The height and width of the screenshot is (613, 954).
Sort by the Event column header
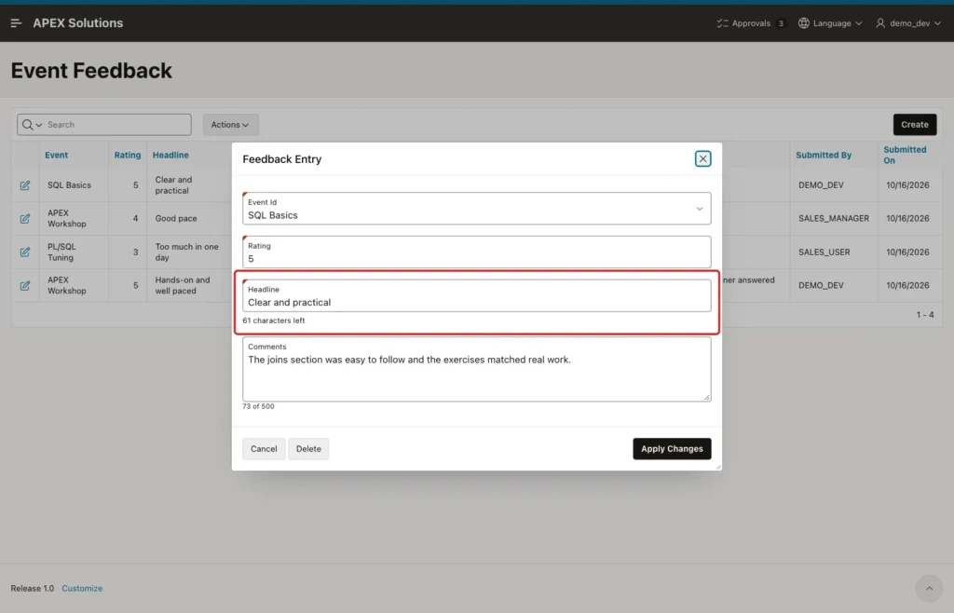57,155
